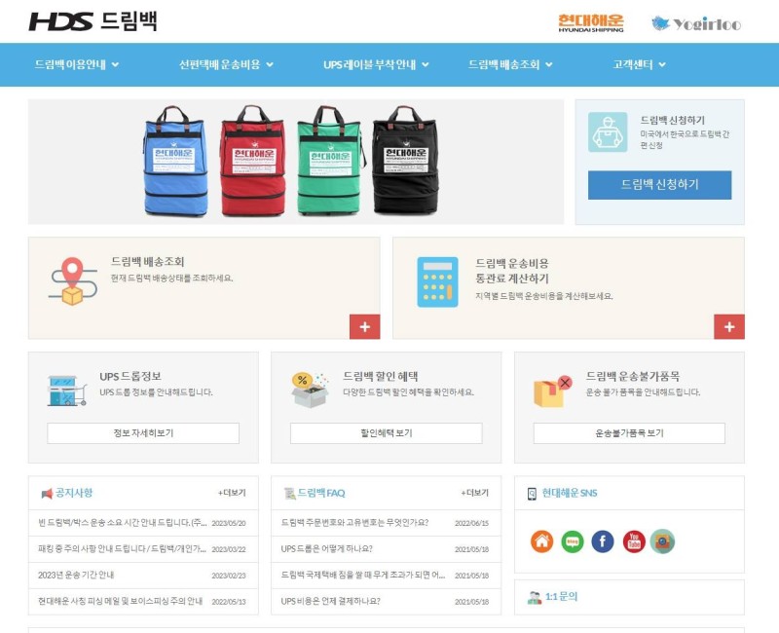Open FAQ '드림백 주문번호와 고유번호는 무엇인가요?'
The image size is (779, 633).
point(354,523)
